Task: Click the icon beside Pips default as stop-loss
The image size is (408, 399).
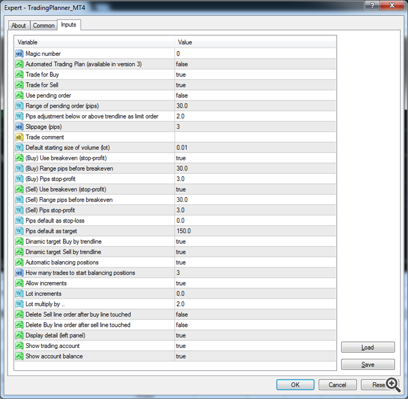Action: pyautogui.click(x=19, y=220)
